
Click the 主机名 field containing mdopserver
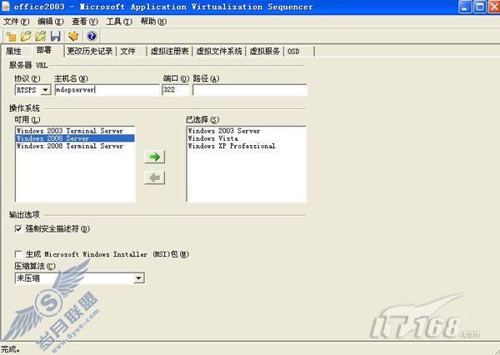click(107, 90)
